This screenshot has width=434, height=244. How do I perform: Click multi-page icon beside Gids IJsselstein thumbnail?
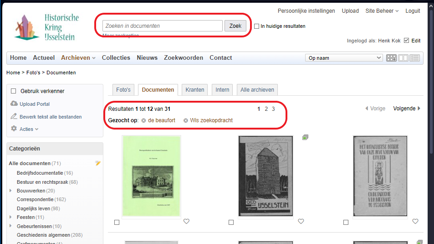[x=305, y=137]
